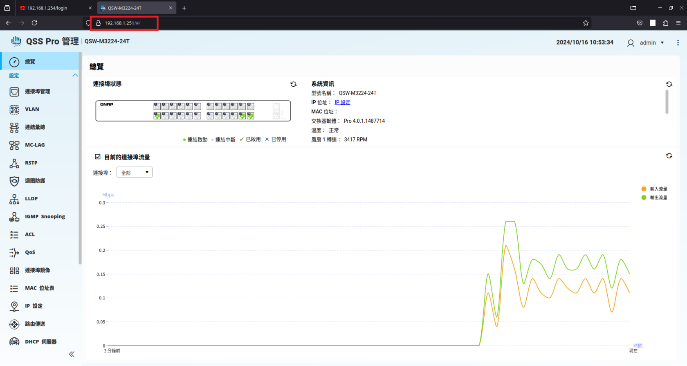This screenshot has width=687, height=366.
Task: Click the MC-LAG sidebar icon
Action: click(14, 145)
